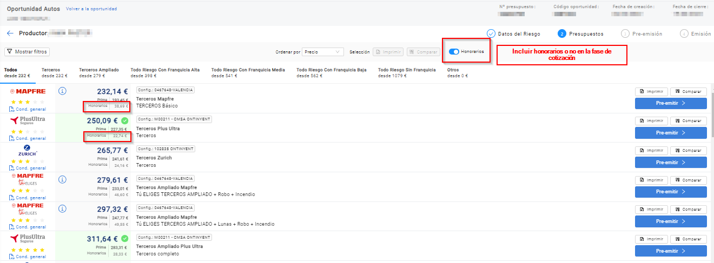Compare the Plus Ultra 311,64 € quote
The width and height of the screenshot is (714, 263).
click(689, 239)
